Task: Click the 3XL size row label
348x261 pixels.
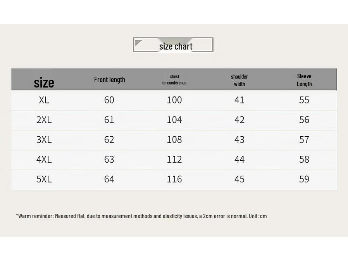Action: pos(44,139)
